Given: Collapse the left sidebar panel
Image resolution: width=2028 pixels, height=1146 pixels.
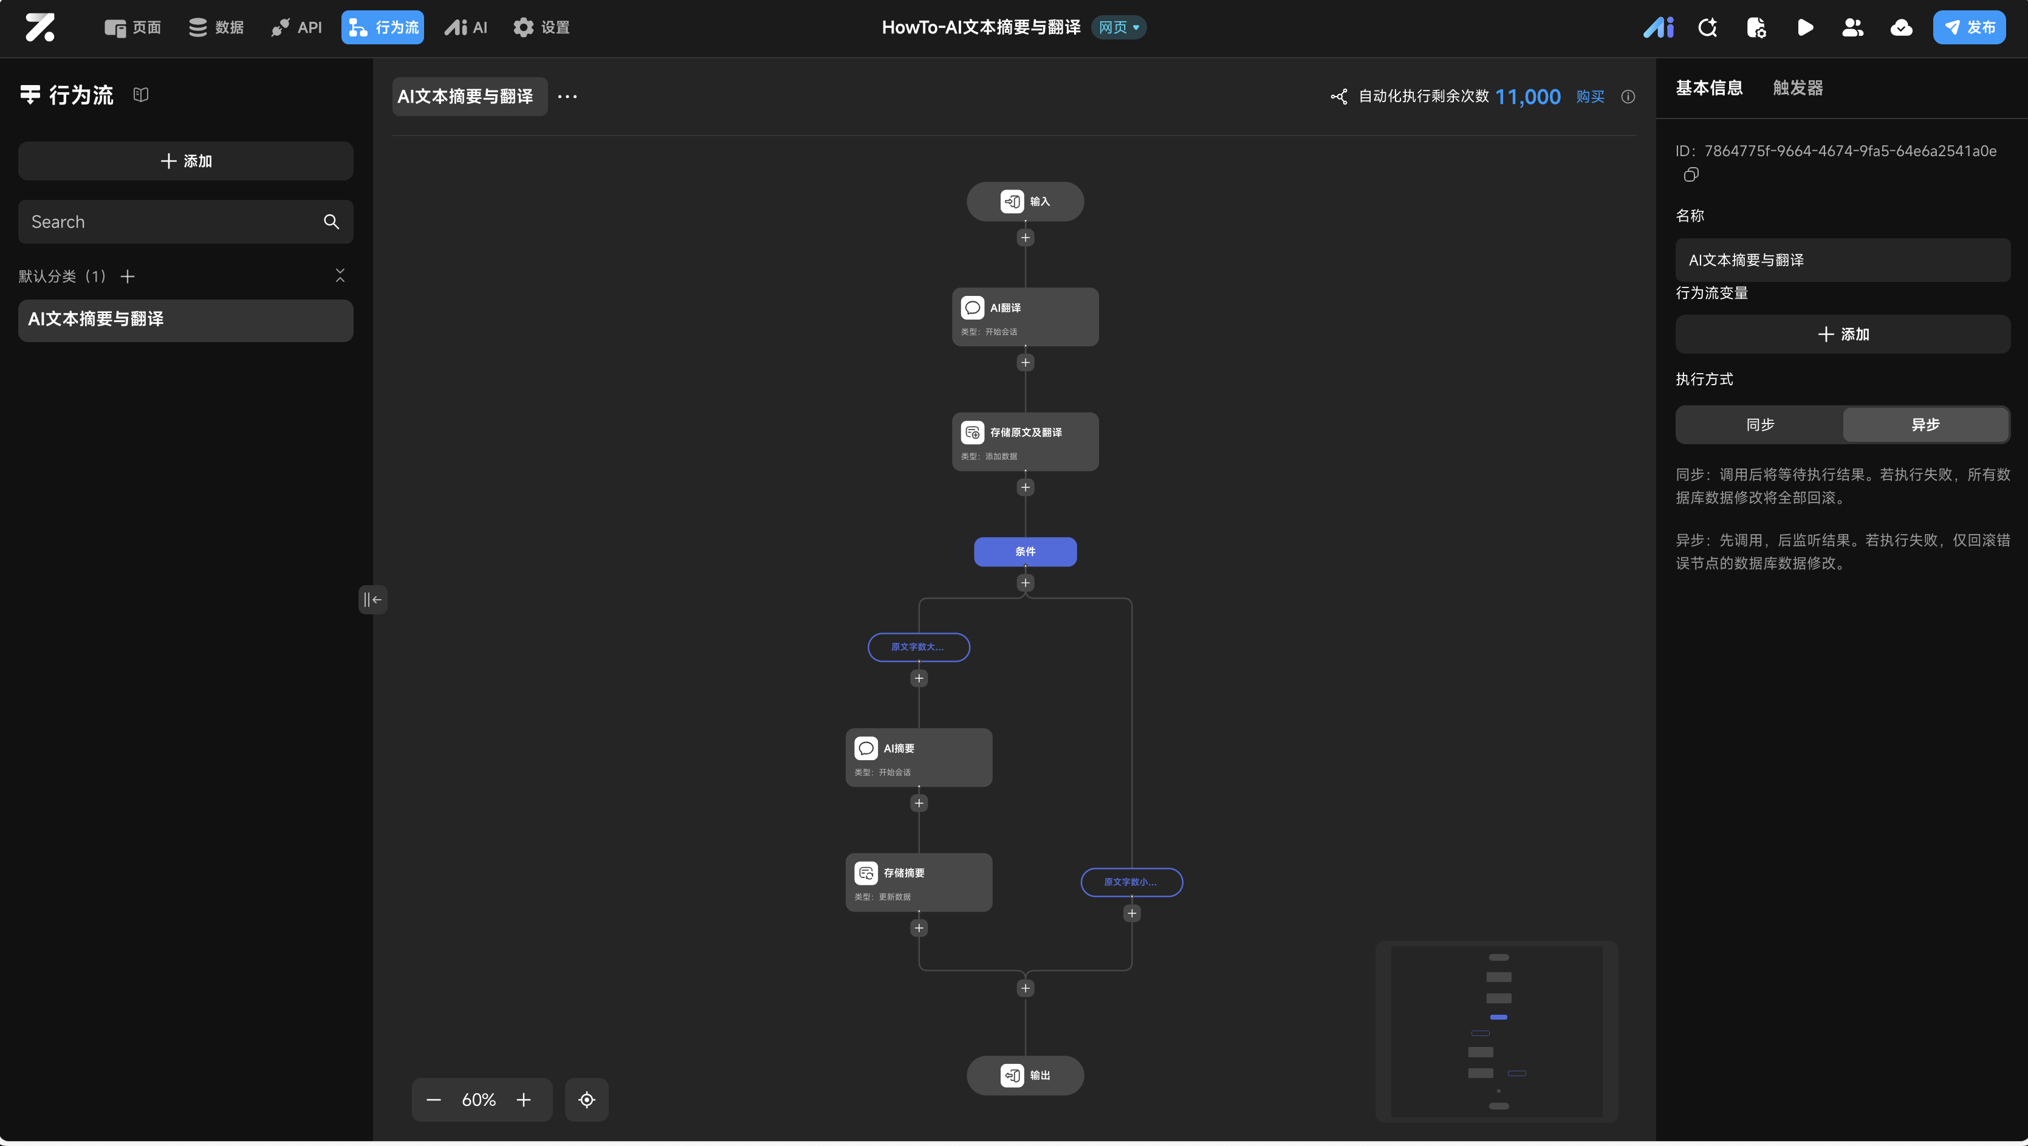Looking at the screenshot, I should (372, 599).
